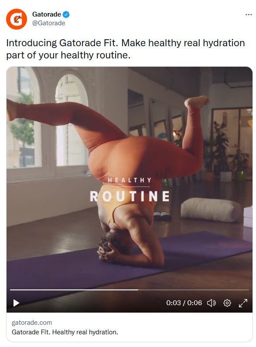Open video settings gear

click(x=227, y=303)
